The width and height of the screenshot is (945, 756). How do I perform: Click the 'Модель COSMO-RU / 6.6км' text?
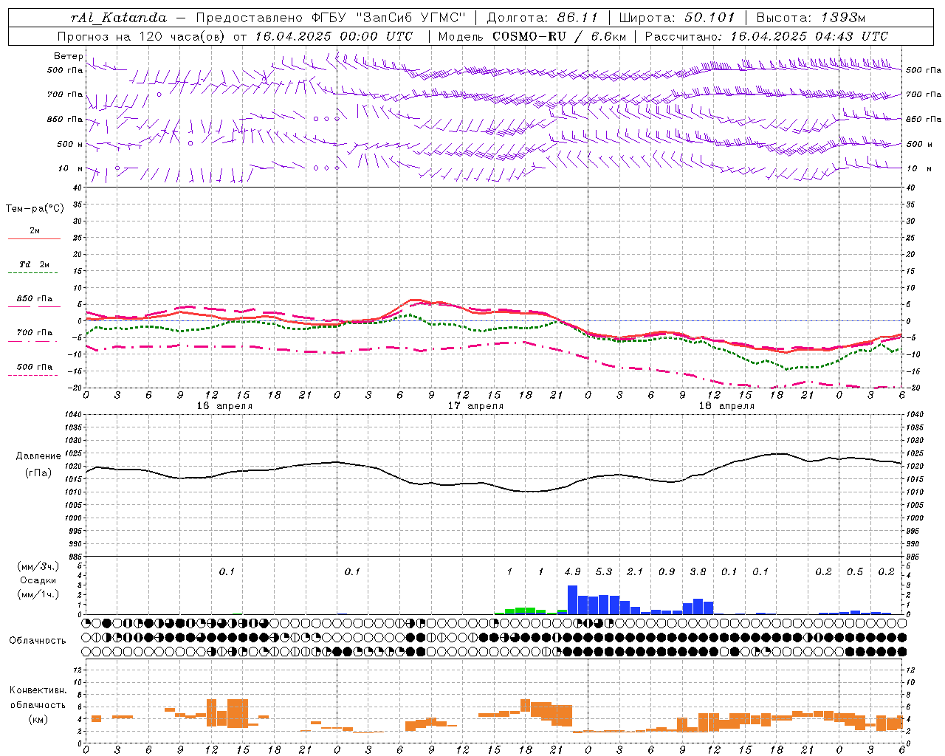[x=532, y=36]
